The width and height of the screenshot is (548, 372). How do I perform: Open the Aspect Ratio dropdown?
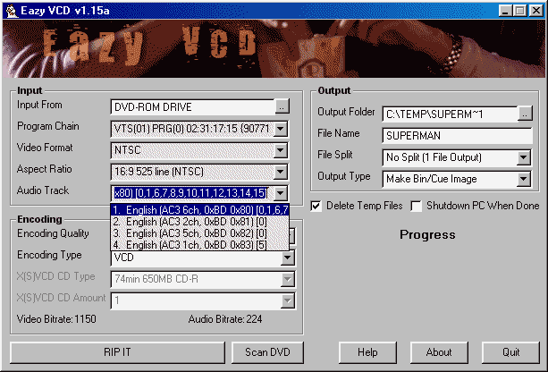pyautogui.click(x=282, y=172)
